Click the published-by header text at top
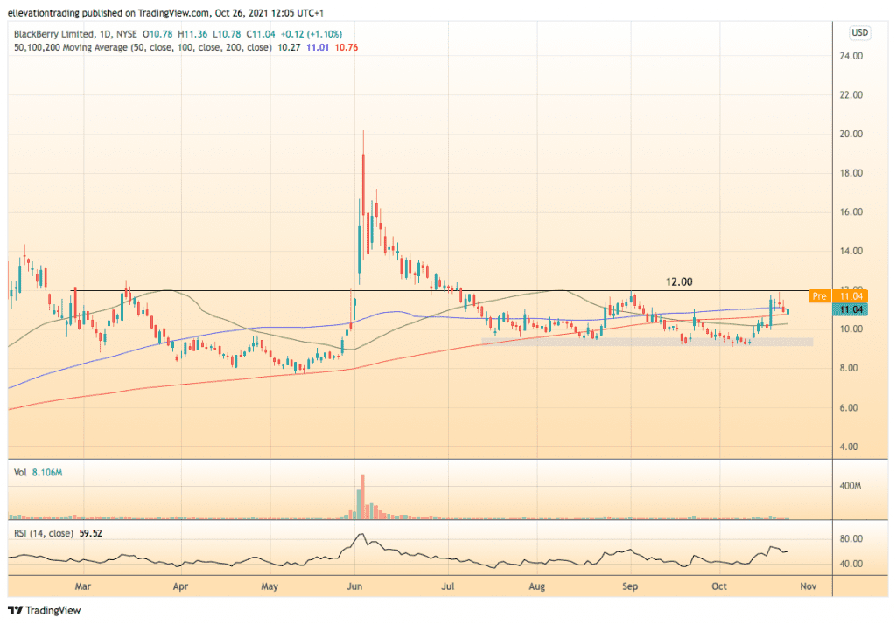This screenshot has width=896, height=624. click(165, 12)
